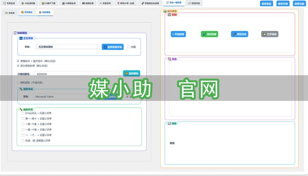Open the 新手引导 guide button
This screenshot has width=308, height=176.
click(283, 4)
